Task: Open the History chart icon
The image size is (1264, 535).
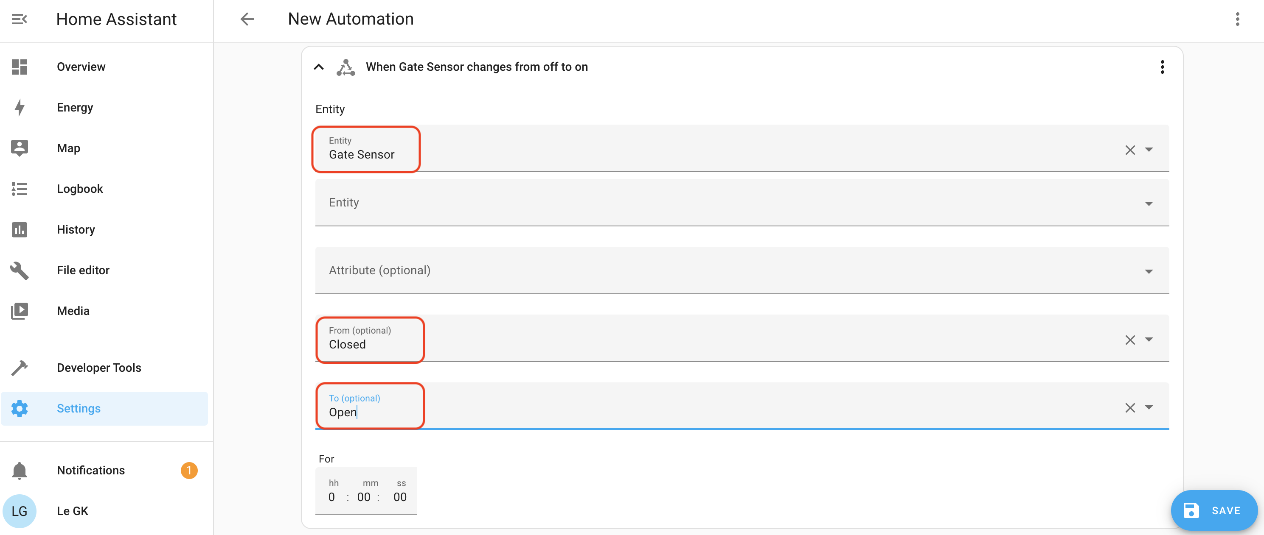Action: point(19,229)
